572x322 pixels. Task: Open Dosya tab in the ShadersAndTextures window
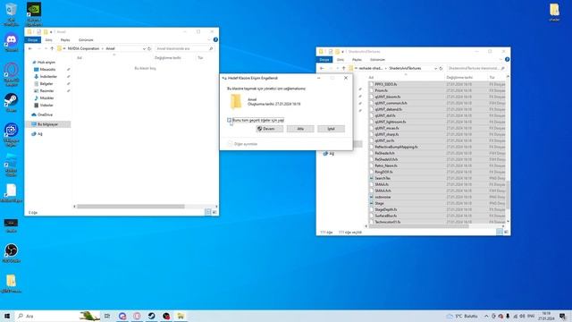324,60
